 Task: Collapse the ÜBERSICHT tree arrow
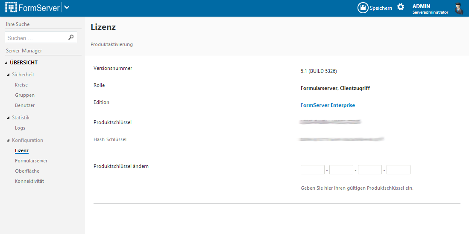tap(6, 63)
